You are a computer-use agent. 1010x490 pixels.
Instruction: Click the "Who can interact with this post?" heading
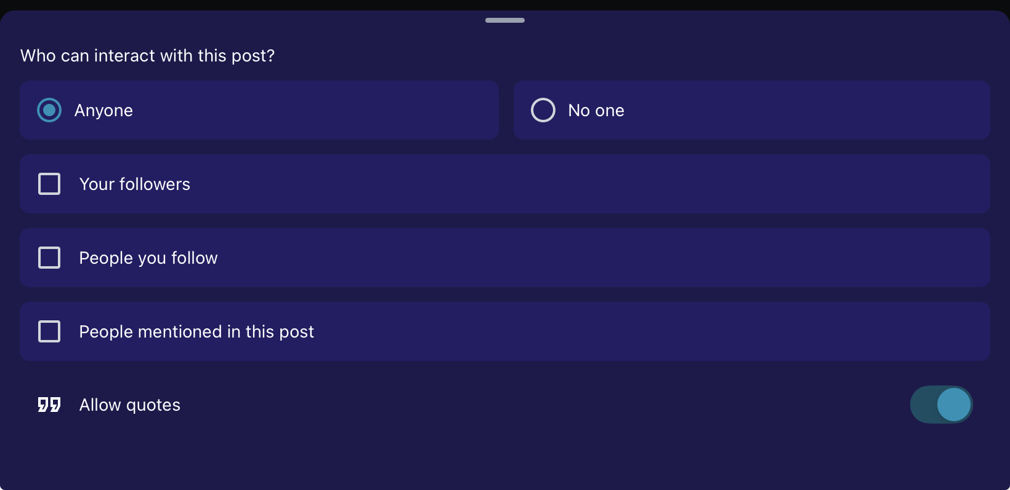(x=148, y=56)
